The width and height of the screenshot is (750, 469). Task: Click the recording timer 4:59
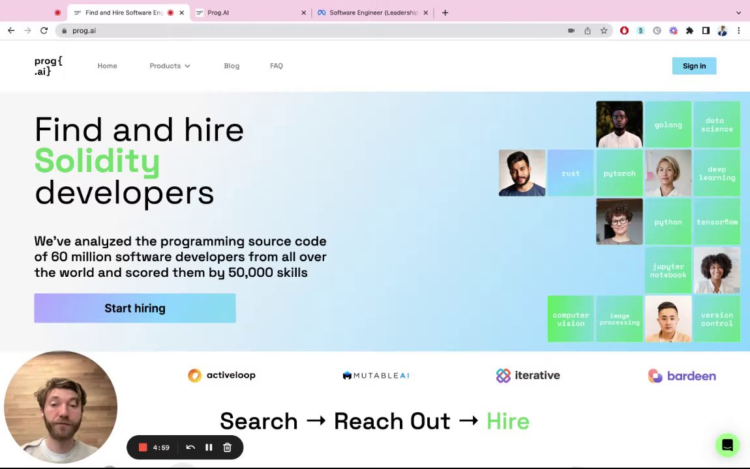pyautogui.click(x=161, y=448)
